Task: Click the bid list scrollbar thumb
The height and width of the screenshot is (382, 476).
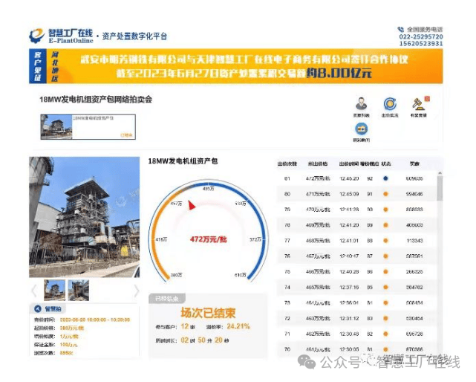Action: click(x=440, y=189)
